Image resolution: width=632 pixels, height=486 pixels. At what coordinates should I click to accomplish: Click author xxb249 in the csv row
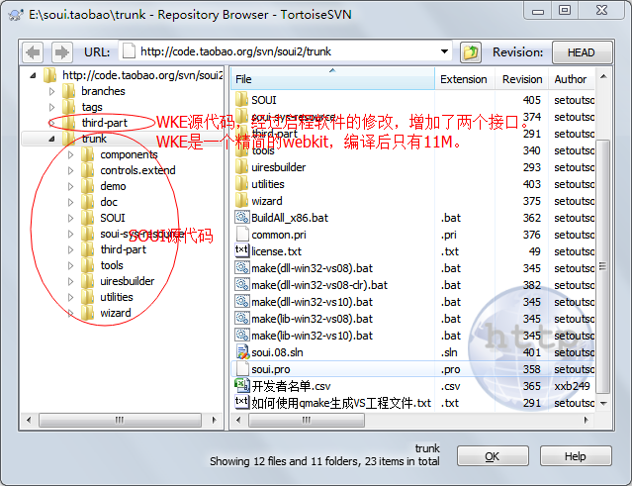coord(572,386)
